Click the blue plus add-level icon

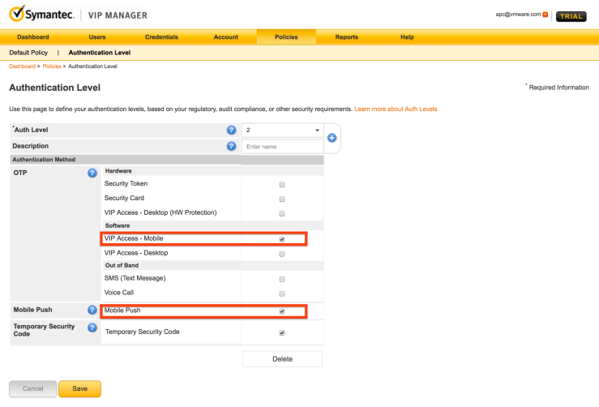332,138
